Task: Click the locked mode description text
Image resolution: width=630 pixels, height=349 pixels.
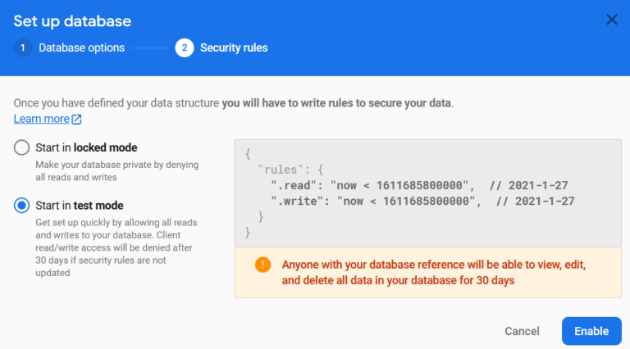Action: click(117, 171)
